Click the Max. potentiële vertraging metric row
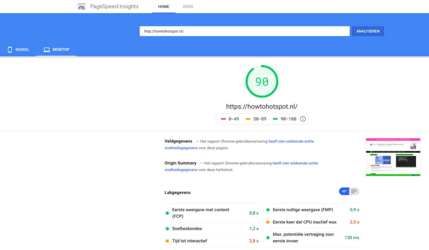Viewport: 429px width, 250px height. coord(312,237)
